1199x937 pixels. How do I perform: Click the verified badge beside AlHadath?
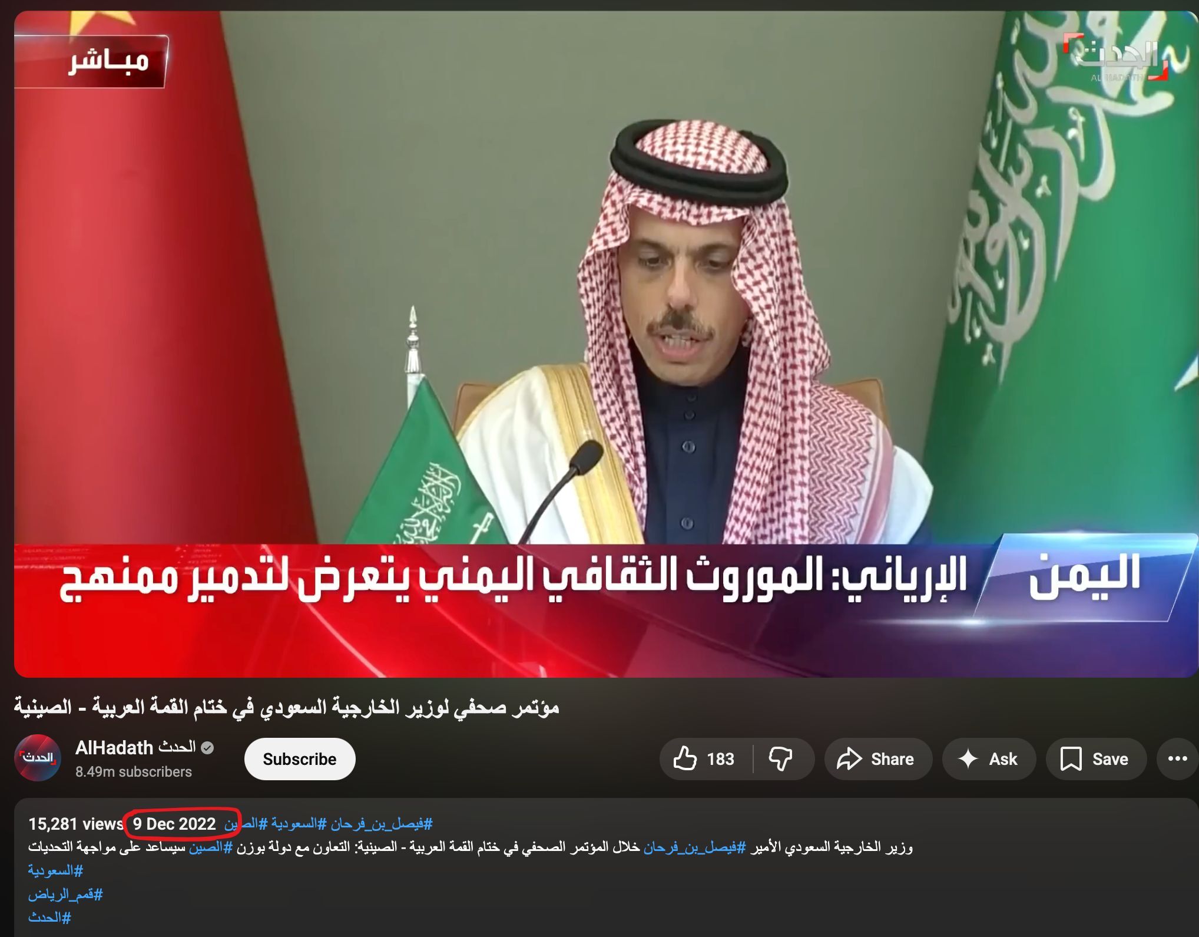coord(207,748)
